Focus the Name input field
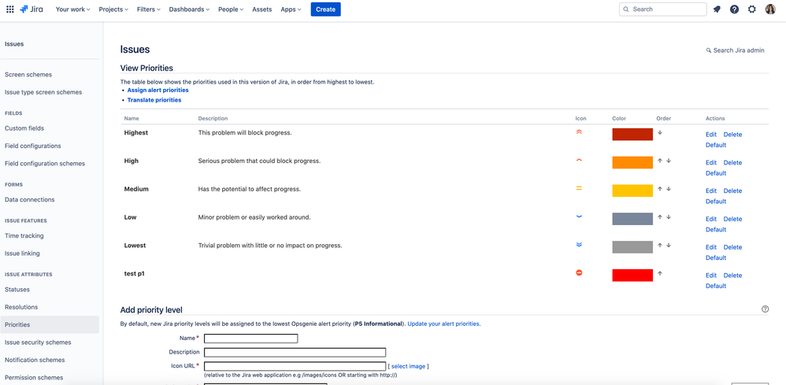 pyautogui.click(x=250, y=339)
